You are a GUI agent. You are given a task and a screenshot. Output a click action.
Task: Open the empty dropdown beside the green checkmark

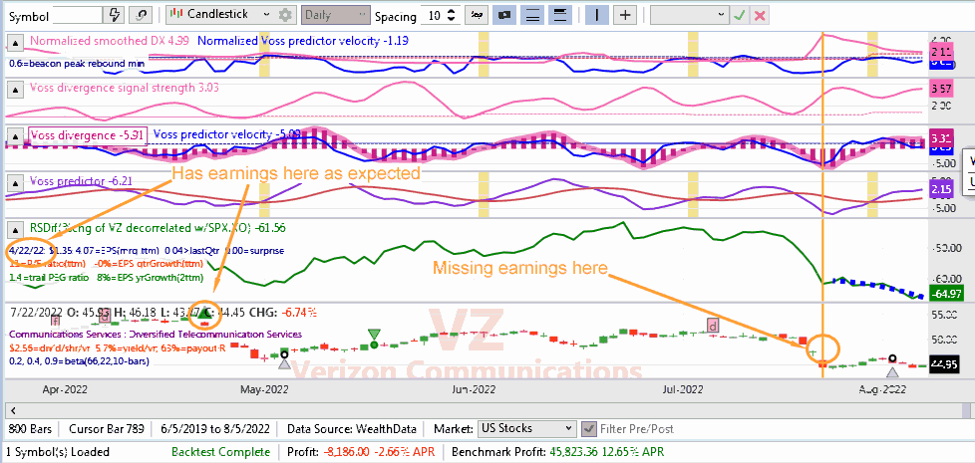[690, 14]
